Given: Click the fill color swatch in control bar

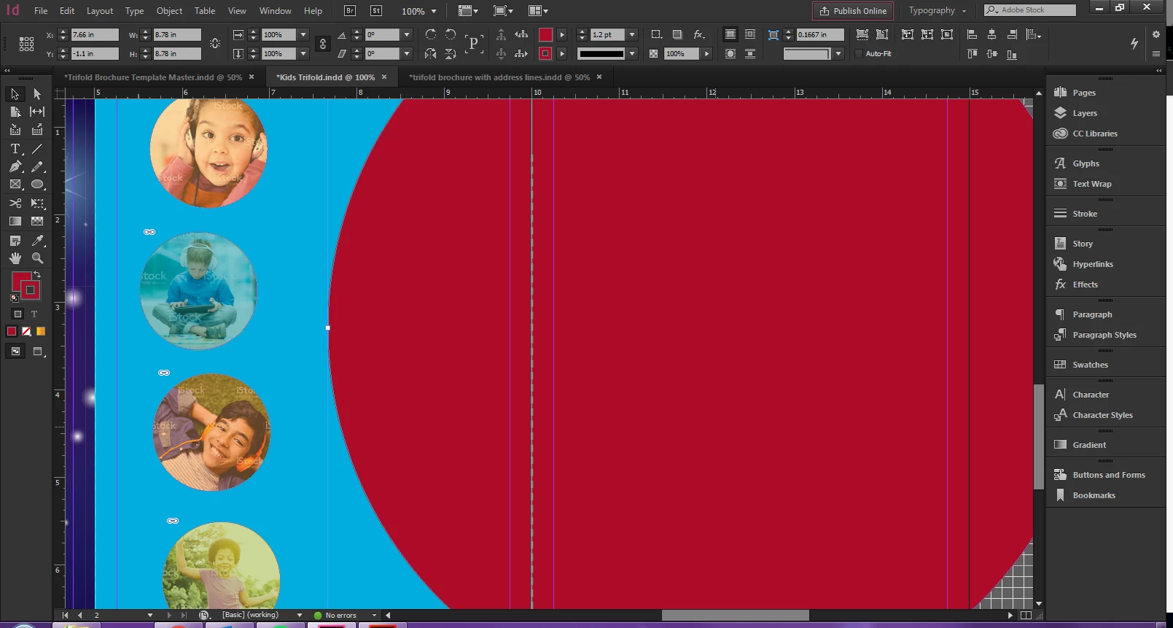Looking at the screenshot, I should point(545,34).
